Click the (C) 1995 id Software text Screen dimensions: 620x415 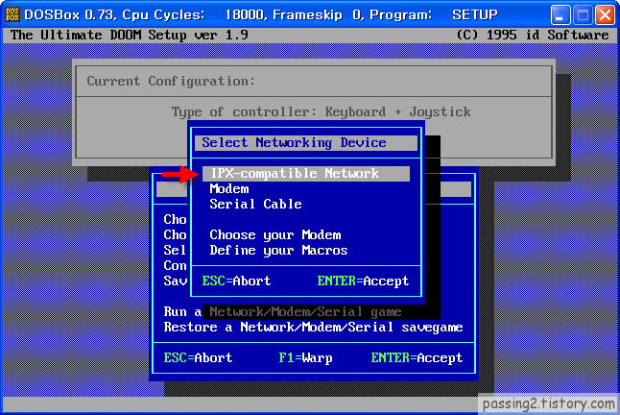pos(533,36)
